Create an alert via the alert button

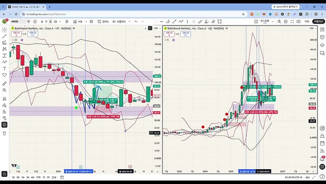(x=103, y=22)
